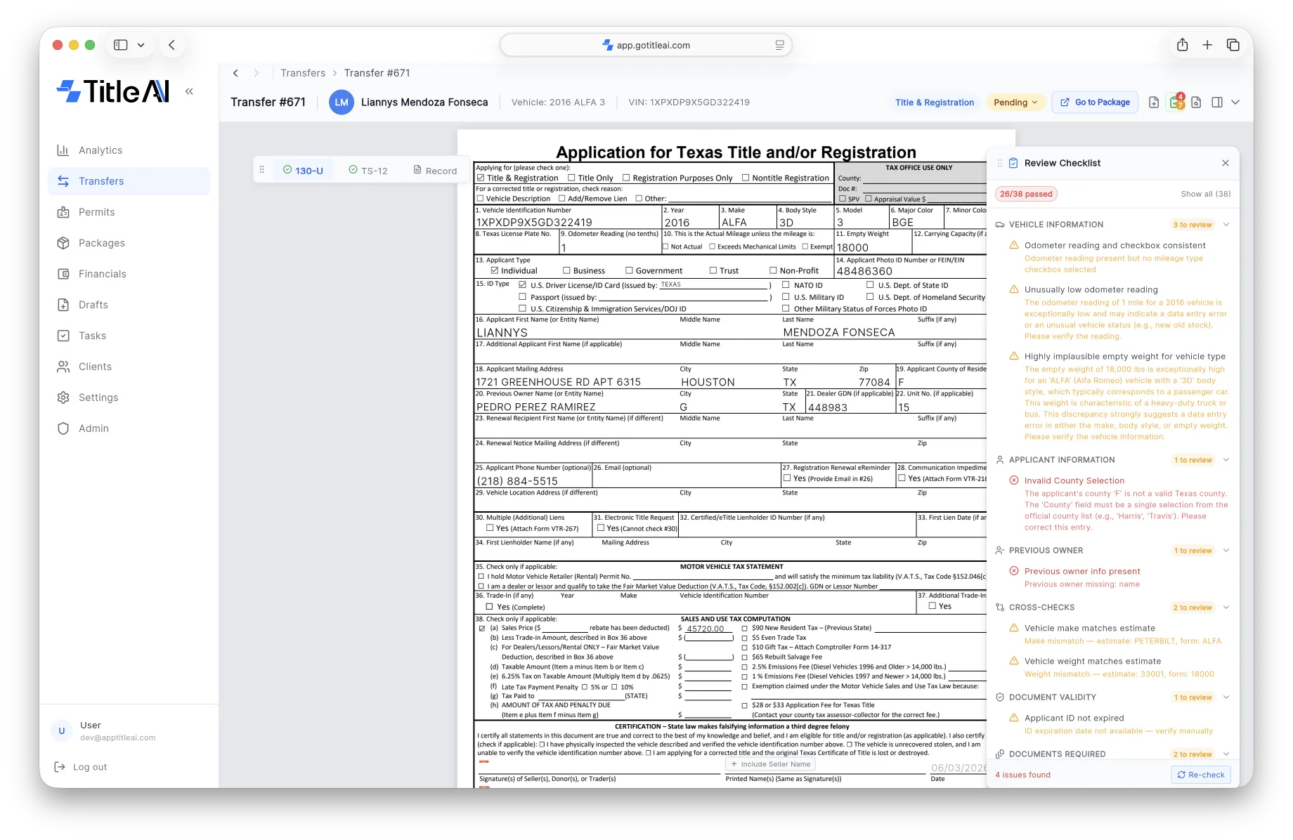This screenshot has height=840, width=1293.
Task: Expand the header toolbar chevron
Action: [1235, 103]
